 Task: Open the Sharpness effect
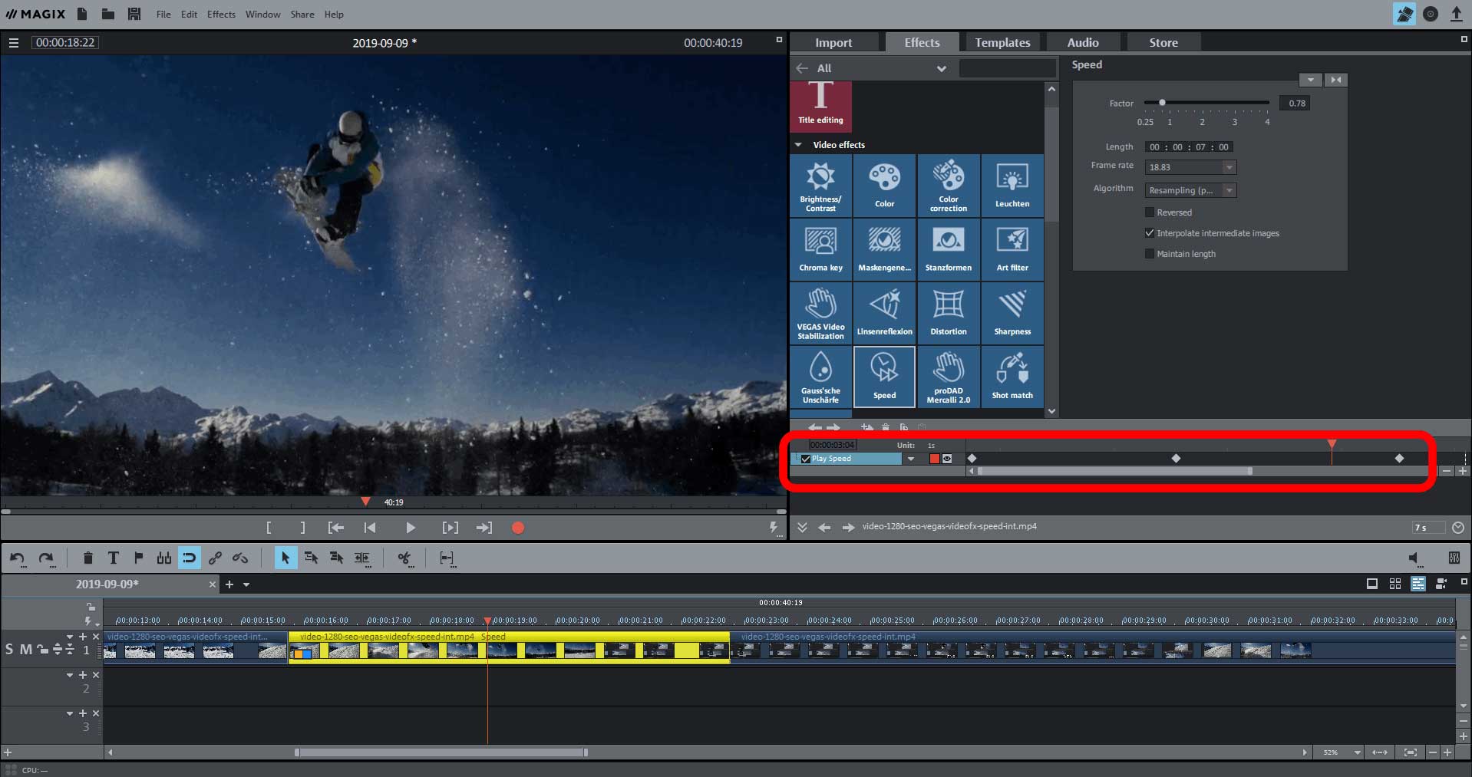1012,313
